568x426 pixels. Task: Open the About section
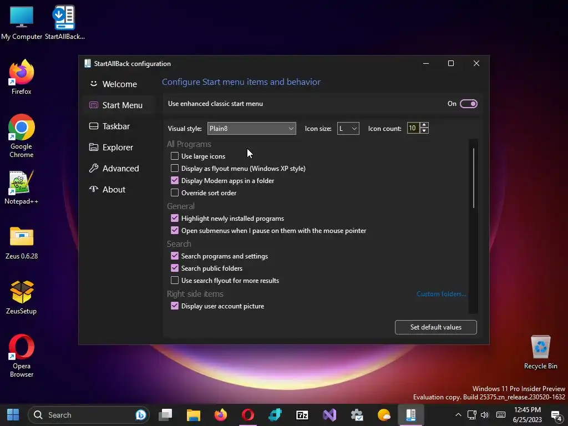coord(119,190)
